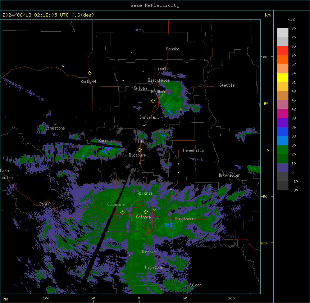Screen dimensions: 310x303
Task: Click the Limestone label
Action: tap(55, 128)
